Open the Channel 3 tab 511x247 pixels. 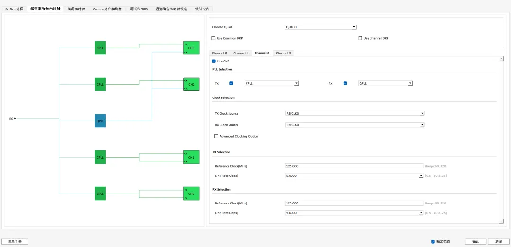283,53
